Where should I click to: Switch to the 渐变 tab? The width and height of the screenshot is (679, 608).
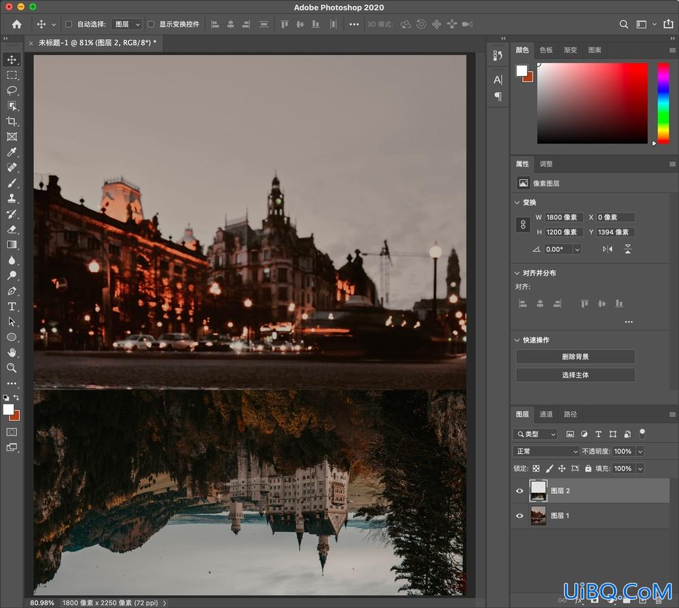pyautogui.click(x=570, y=50)
